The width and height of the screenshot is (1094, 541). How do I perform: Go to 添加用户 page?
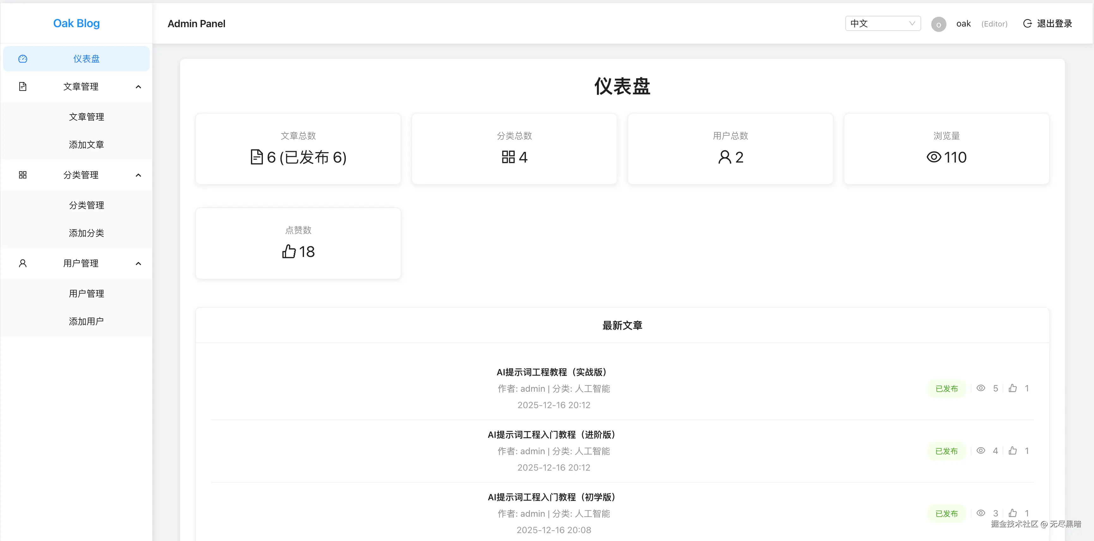click(x=86, y=322)
